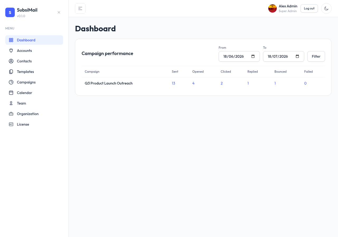Navigate to Campaigns in the menu
338x237 pixels.
34,82
